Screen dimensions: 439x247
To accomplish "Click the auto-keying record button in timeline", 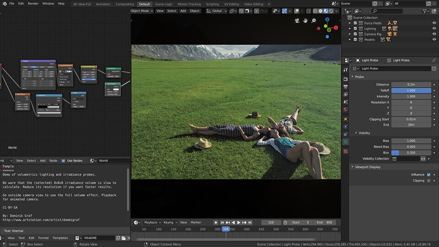I will point(216,222).
